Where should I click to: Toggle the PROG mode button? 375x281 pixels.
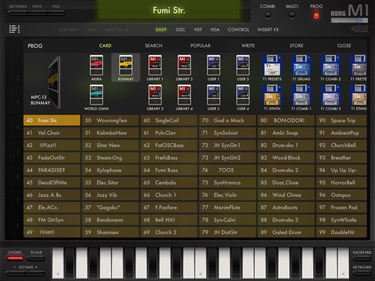[316, 16]
